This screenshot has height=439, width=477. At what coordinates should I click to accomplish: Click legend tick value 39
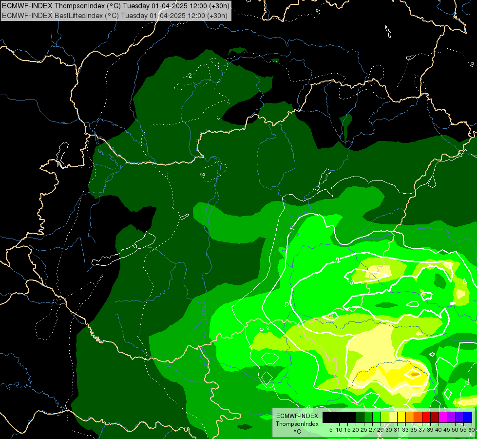click(x=430, y=430)
